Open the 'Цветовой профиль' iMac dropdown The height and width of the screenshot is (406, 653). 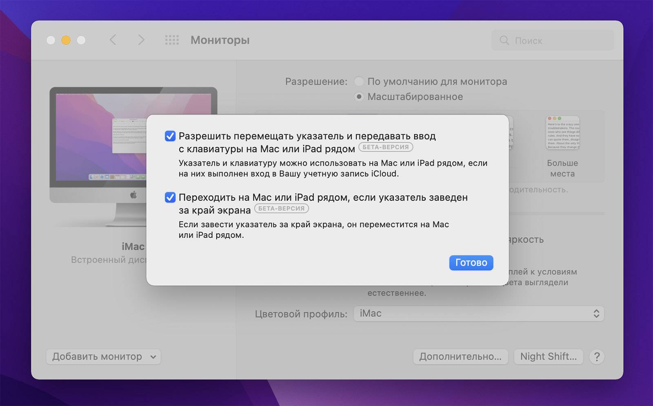click(x=479, y=313)
